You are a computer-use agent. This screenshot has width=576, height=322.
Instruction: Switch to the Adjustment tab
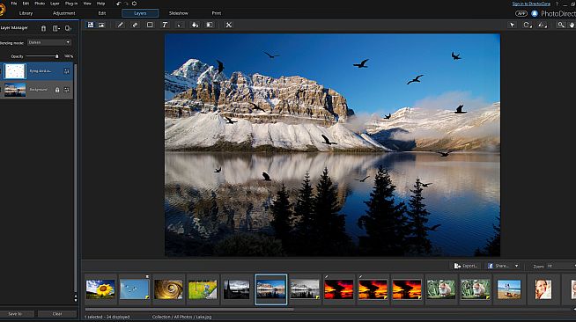coord(64,13)
